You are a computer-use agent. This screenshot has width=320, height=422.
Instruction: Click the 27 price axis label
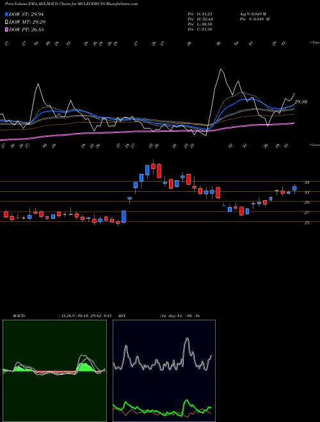(x=307, y=213)
